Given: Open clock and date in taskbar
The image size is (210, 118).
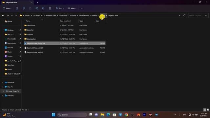Looking at the screenshot, I should tap(204, 115).
